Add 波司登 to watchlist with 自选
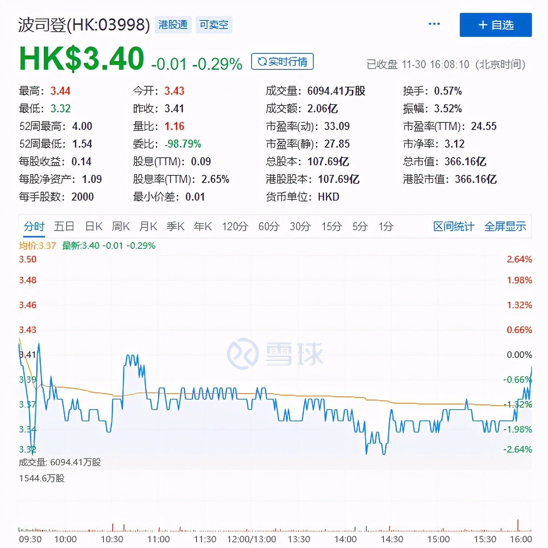 pyautogui.click(x=495, y=24)
